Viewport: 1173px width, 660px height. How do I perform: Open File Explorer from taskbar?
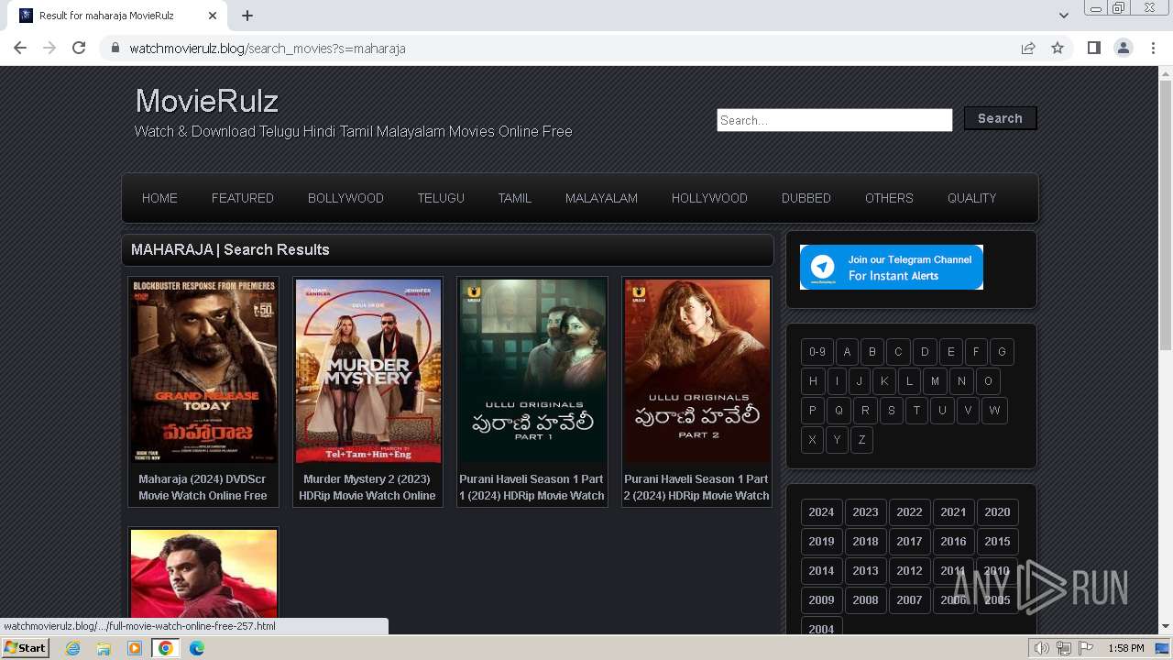pos(104,648)
